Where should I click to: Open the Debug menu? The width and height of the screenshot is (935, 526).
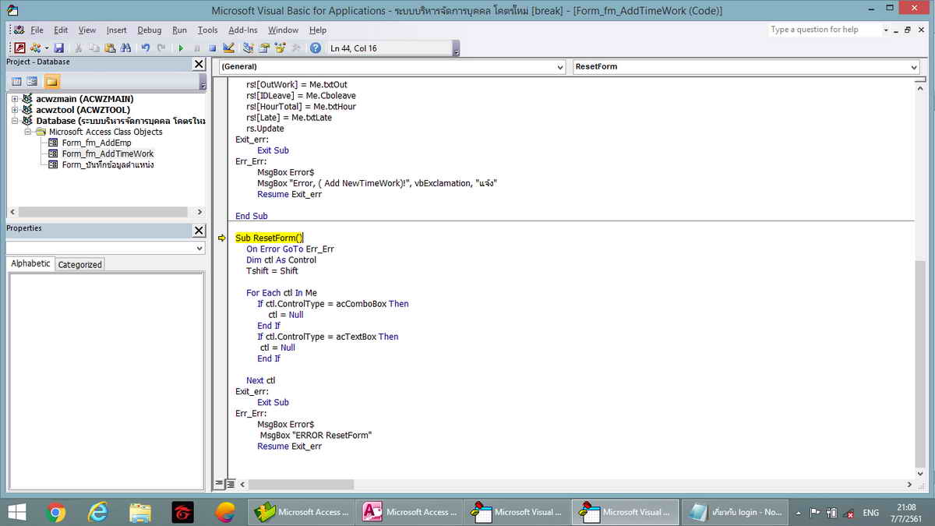tap(150, 30)
